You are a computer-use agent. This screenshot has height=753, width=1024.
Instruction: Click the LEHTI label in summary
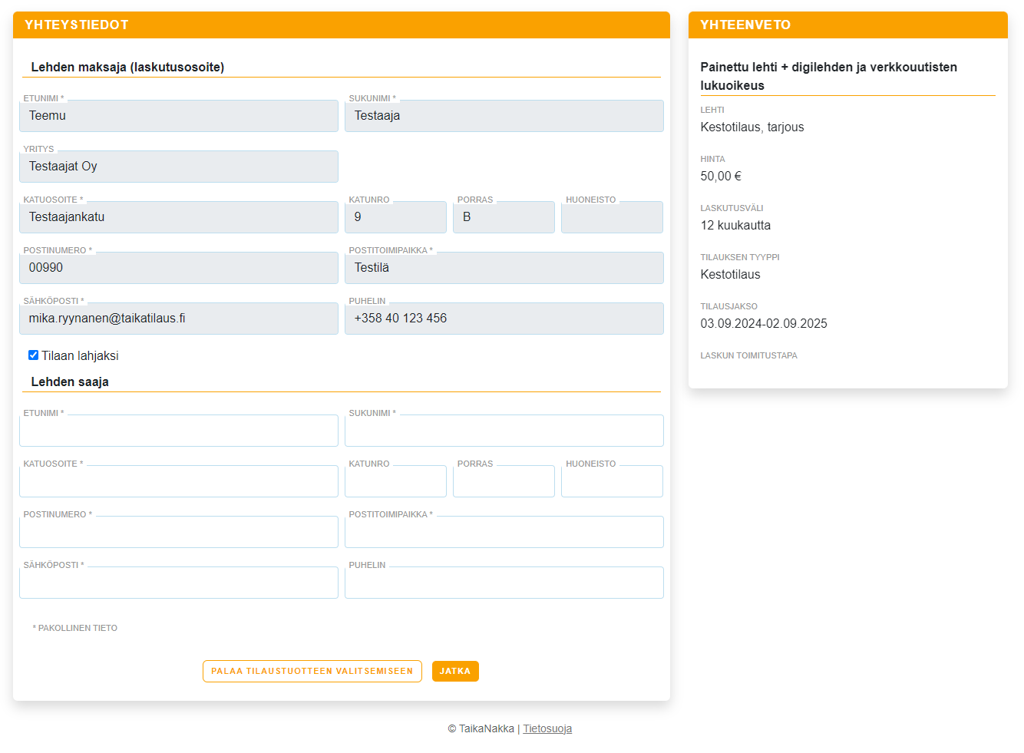pos(712,110)
